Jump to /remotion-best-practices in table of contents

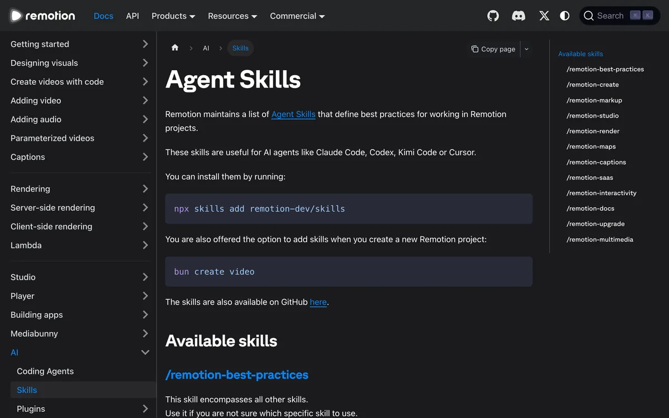point(605,69)
